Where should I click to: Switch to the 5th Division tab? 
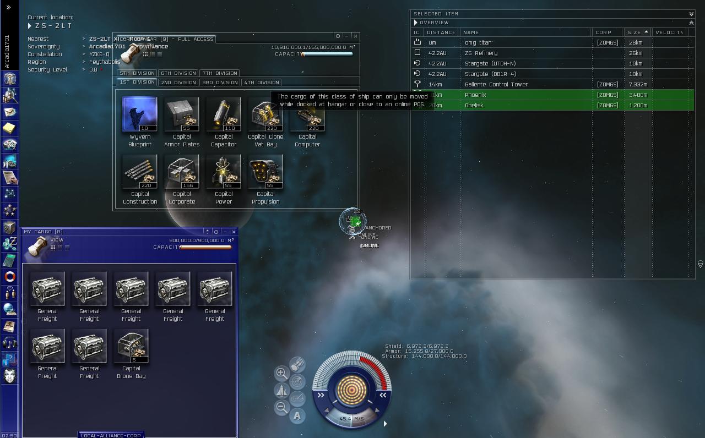(x=137, y=73)
